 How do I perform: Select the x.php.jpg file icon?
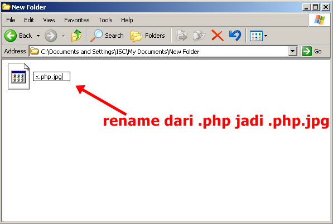pos(18,76)
